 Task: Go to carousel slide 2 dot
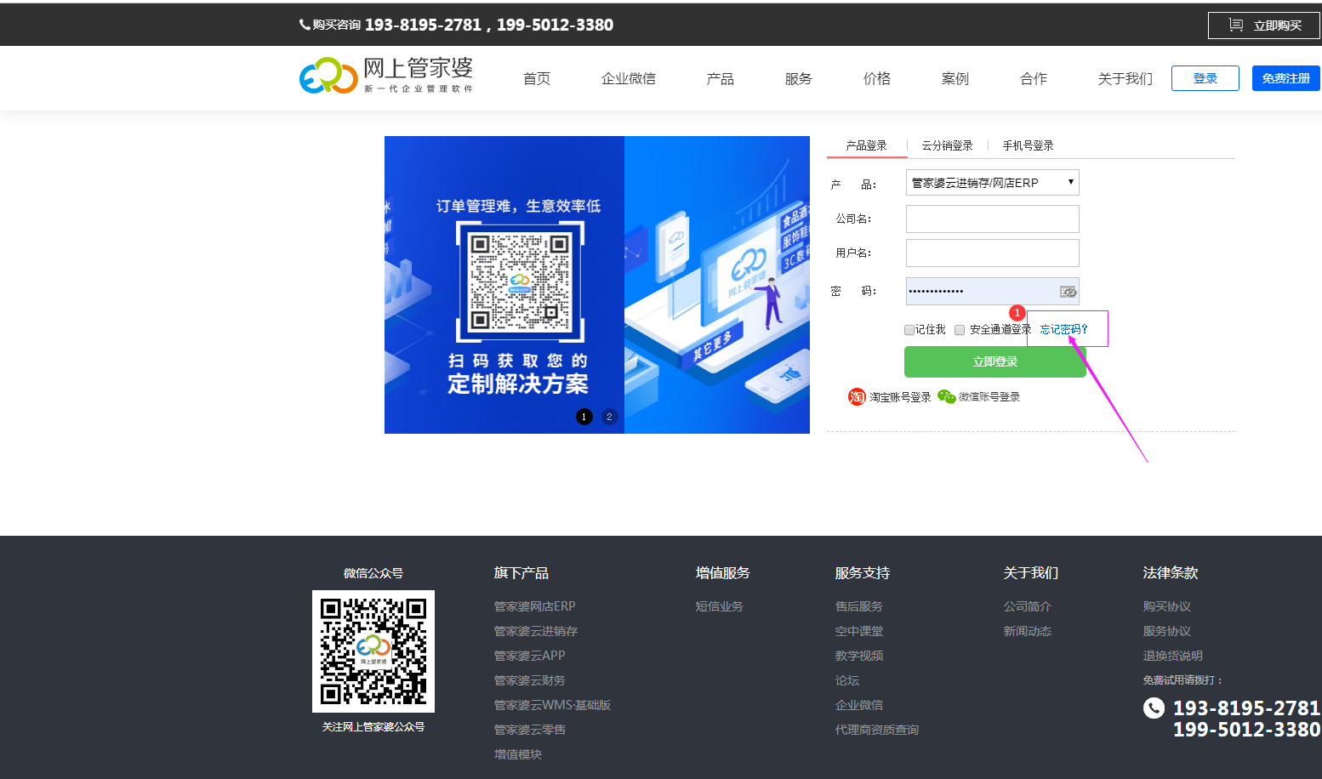[x=609, y=417]
